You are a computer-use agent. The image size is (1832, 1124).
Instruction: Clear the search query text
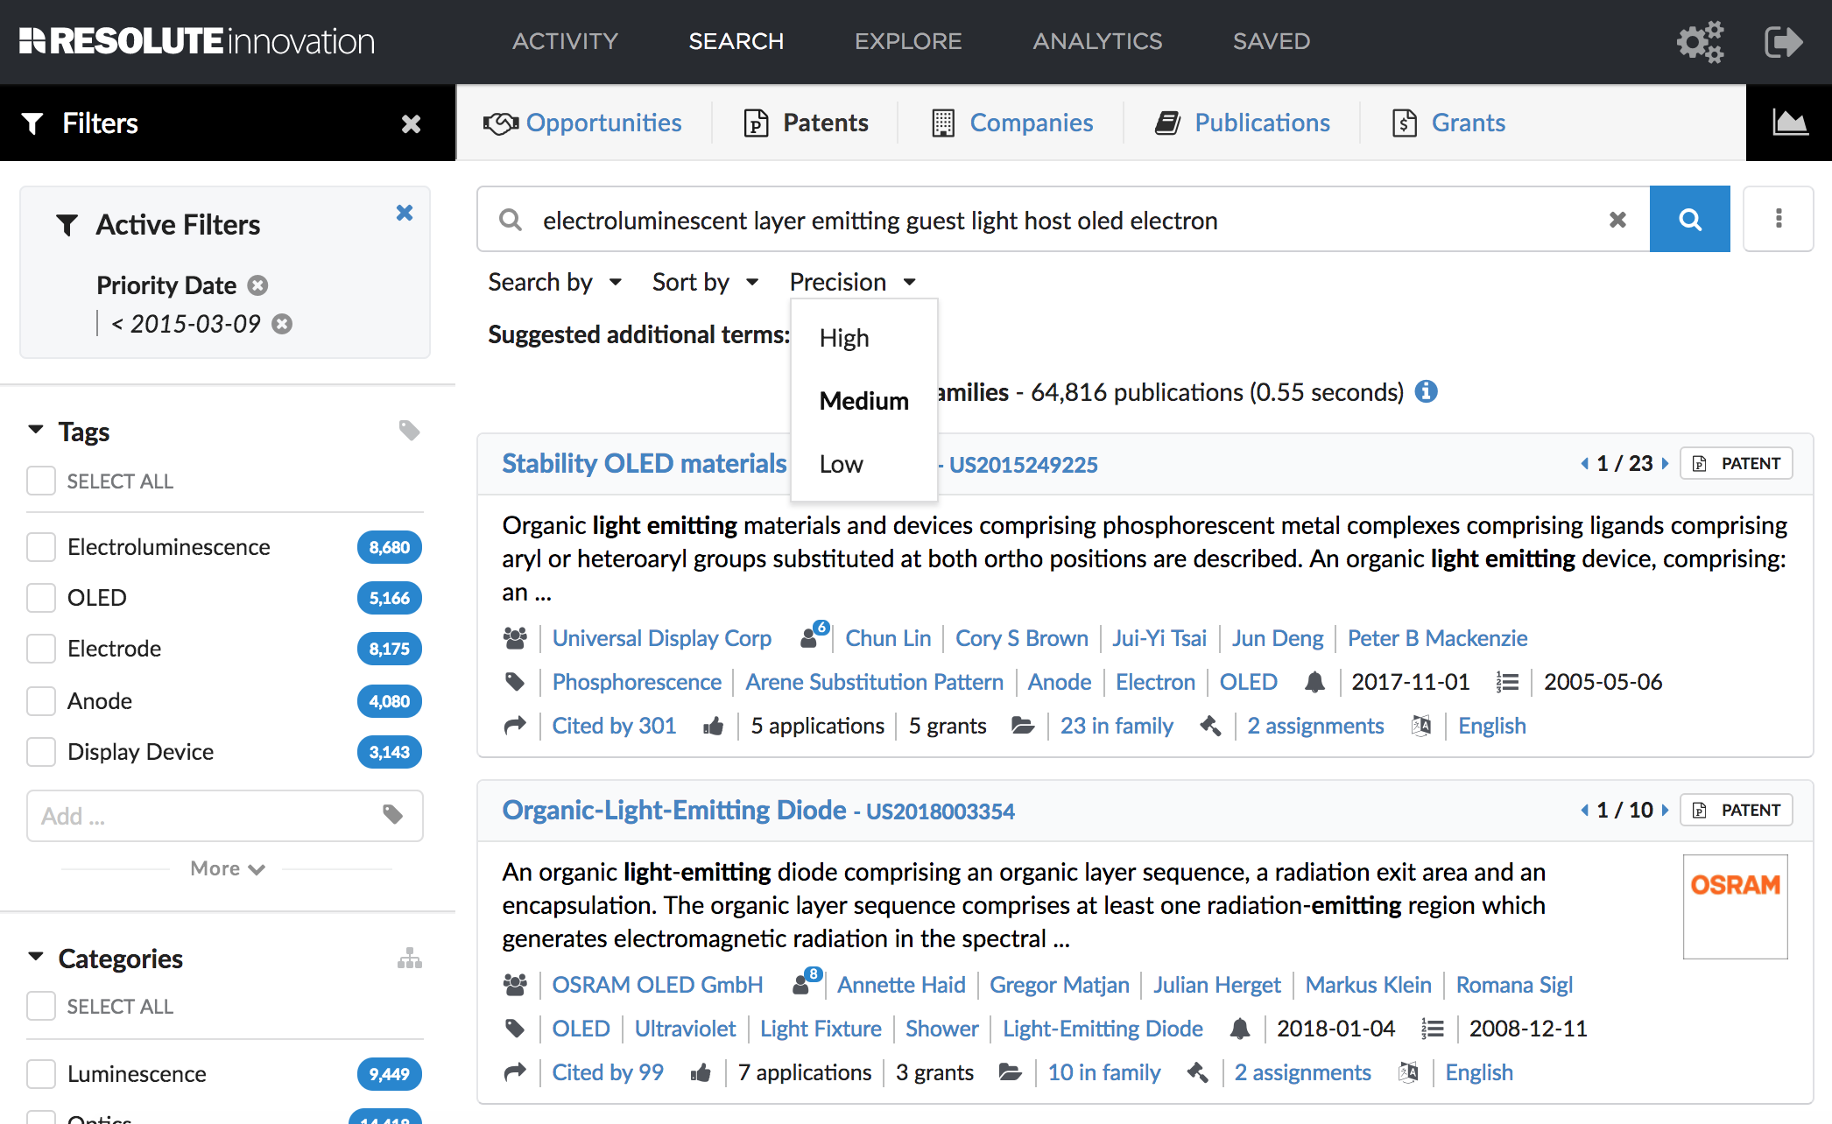(x=1617, y=220)
